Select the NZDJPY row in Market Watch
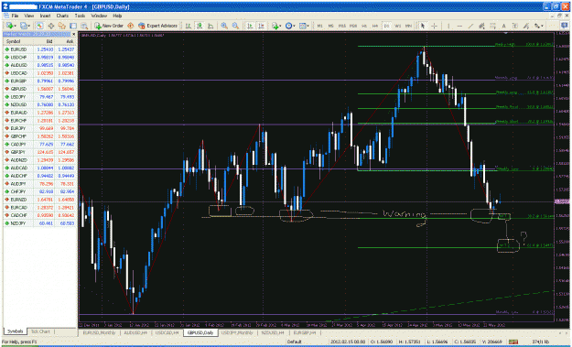Image resolution: width=572 pixels, height=347 pixels. (39, 223)
